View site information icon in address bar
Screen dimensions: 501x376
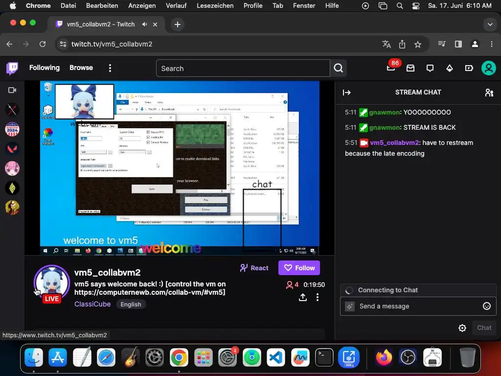63,44
